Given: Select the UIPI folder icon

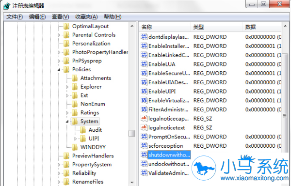Looking at the screenshot, I should click(x=82, y=139).
